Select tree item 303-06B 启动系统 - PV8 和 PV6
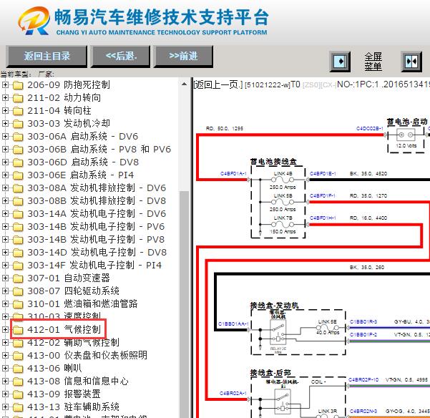The image size is (430, 418). (x=99, y=150)
